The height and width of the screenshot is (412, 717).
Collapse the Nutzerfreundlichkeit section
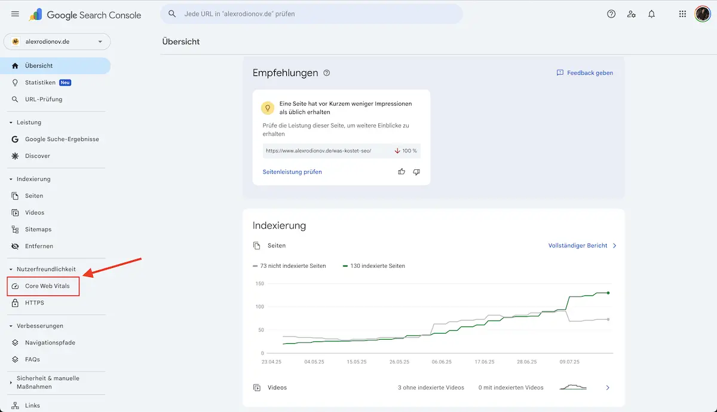(x=11, y=270)
